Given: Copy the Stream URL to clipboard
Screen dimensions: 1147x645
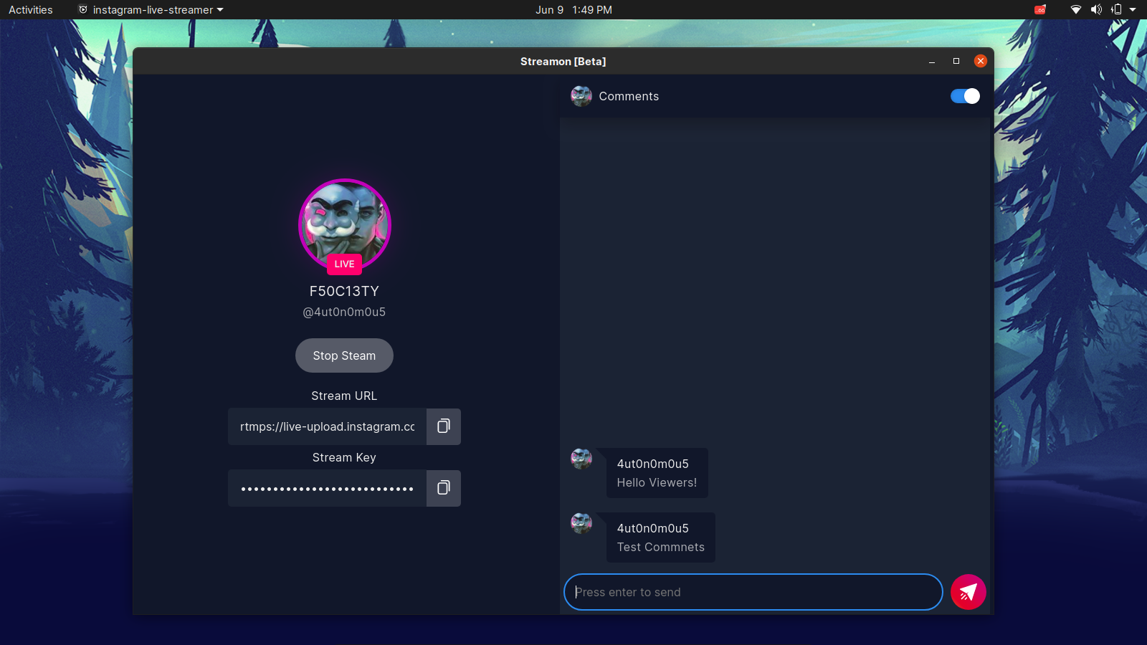Looking at the screenshot, I should pos(444,426).
